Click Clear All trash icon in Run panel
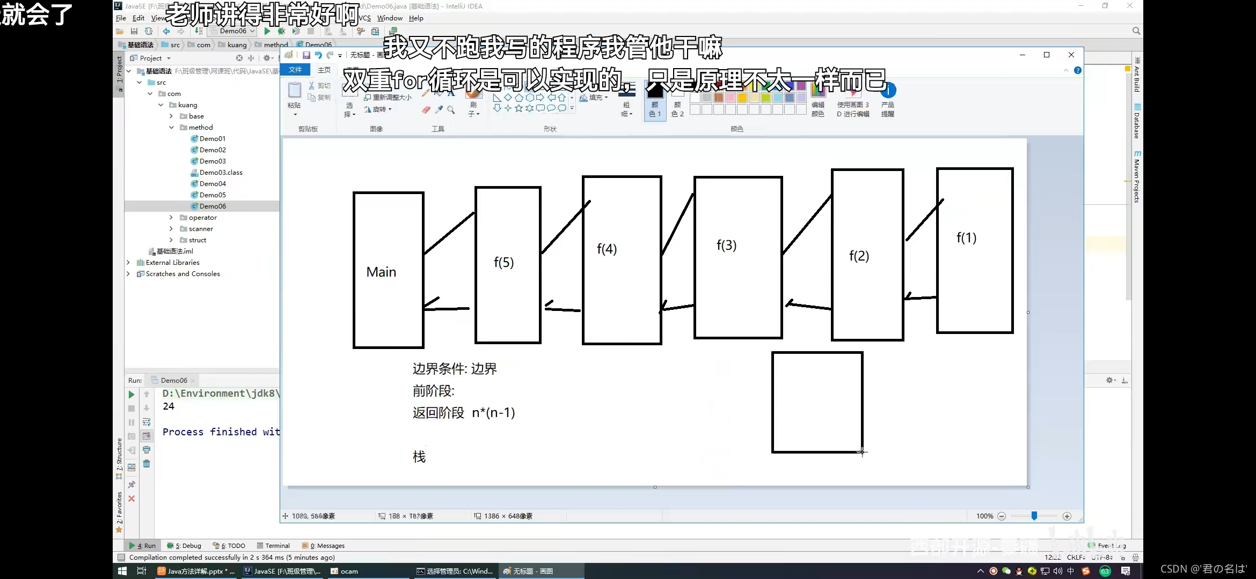 147,464
